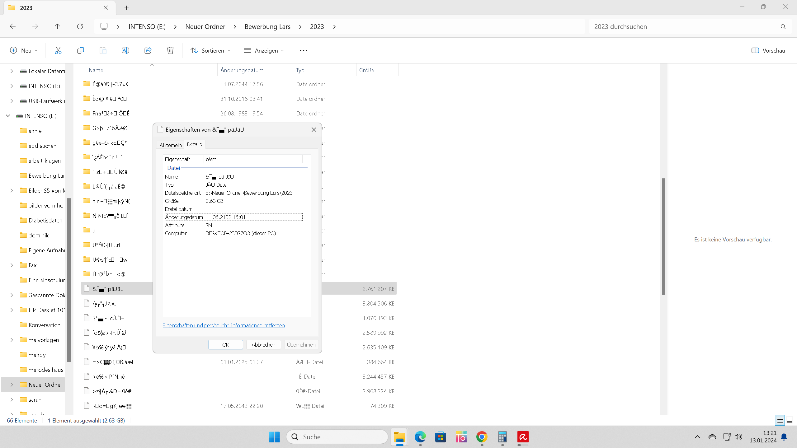Click link to remove properties and personal information
The width and height of the screenshot is (797, 448).
223,325
